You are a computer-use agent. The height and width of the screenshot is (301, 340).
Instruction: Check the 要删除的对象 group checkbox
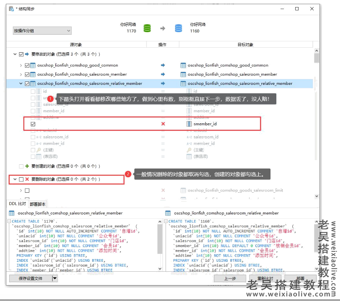pos(21,179)
